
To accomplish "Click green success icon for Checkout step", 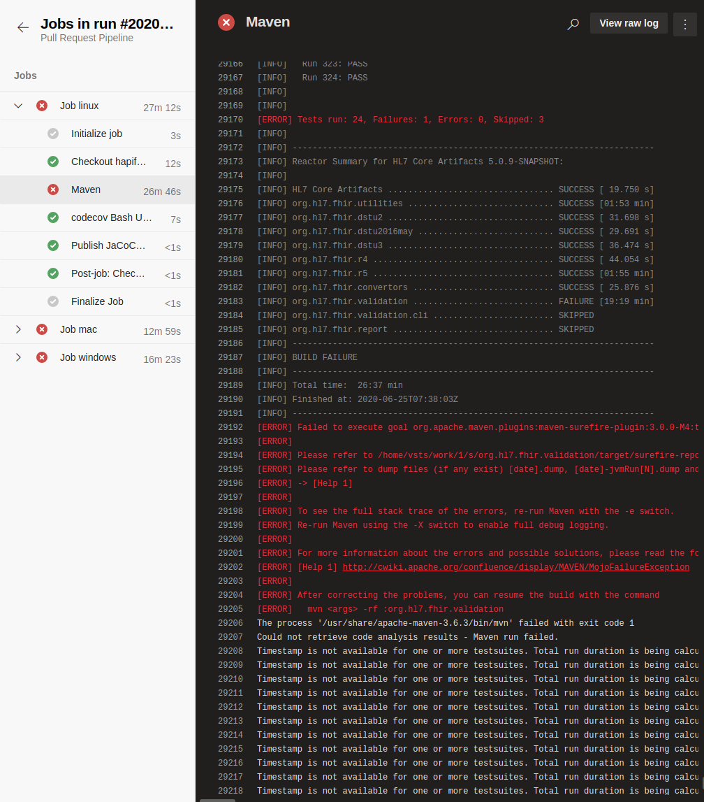I will coord(53,162).
